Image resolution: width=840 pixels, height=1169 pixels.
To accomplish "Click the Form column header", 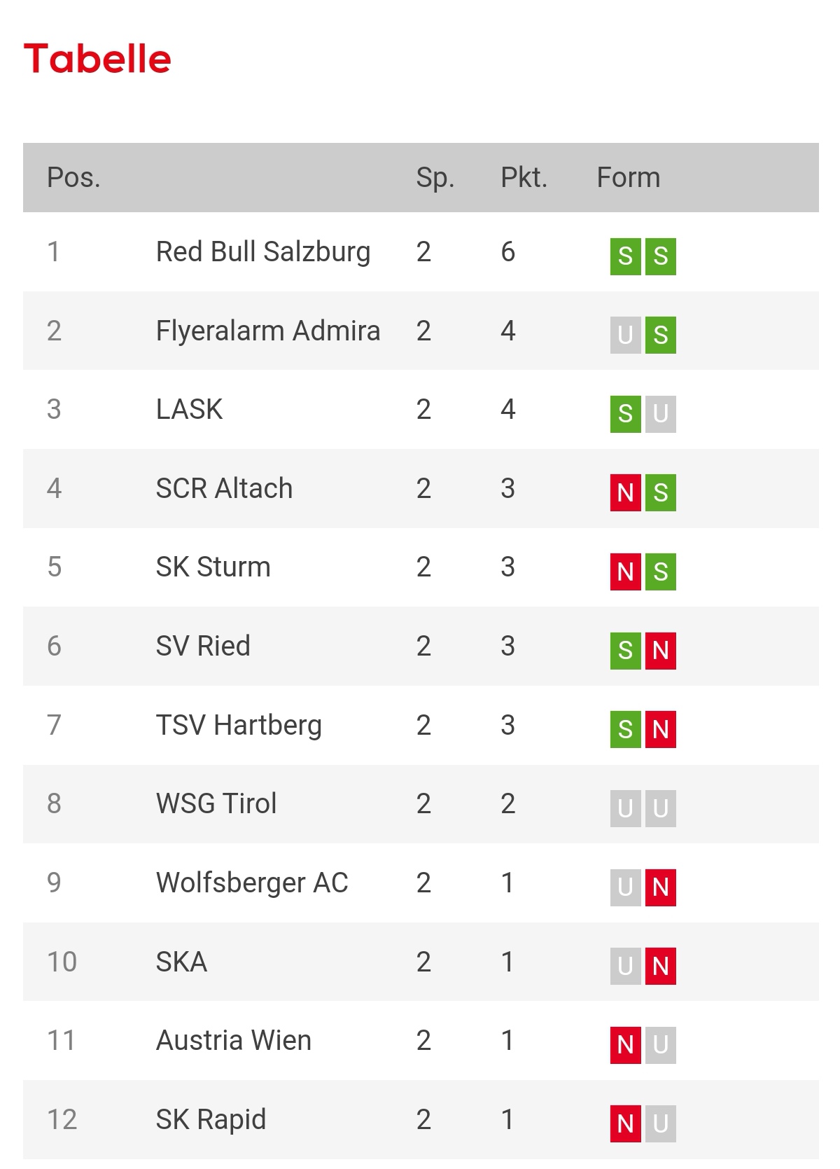I will [x=629, y=178].
